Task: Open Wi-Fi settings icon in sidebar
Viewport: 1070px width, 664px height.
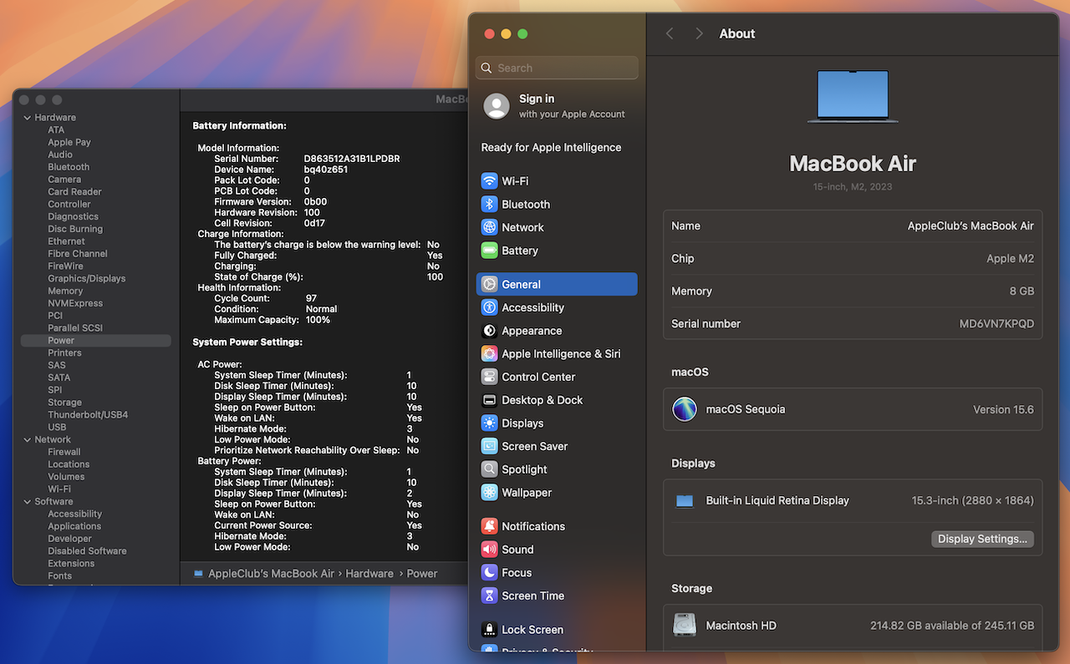Action: pos(490,181)
